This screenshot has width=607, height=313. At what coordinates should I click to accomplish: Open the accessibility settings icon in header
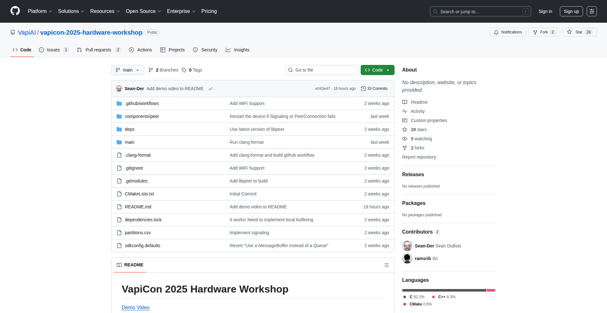(592, 11)
